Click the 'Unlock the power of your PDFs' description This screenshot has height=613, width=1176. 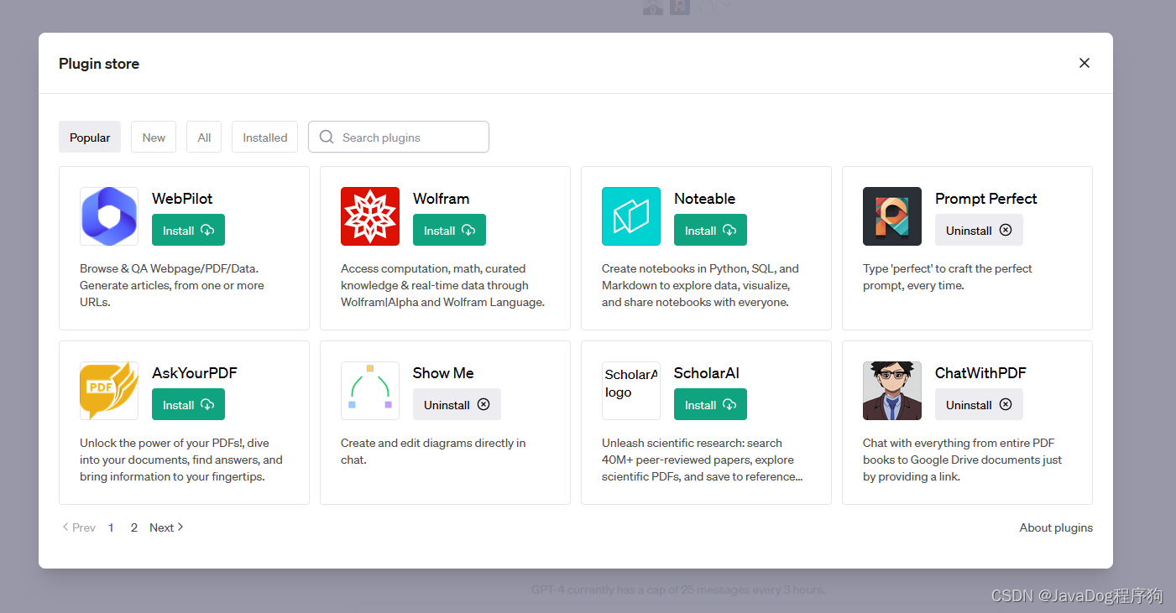point(181,460)
